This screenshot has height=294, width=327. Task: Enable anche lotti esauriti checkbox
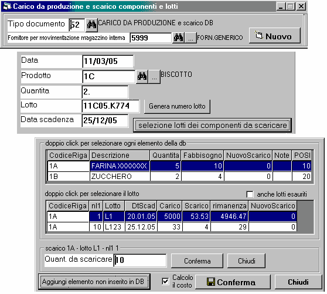click(250, 194)
